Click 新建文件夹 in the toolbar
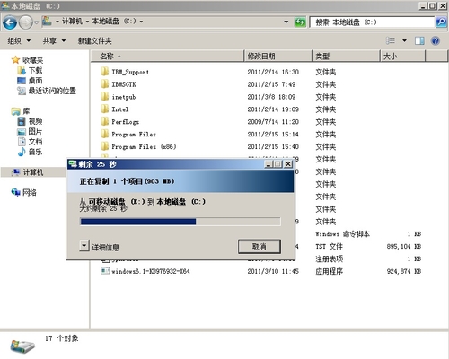The image size is (449, 359). click(x=94, y=40)
